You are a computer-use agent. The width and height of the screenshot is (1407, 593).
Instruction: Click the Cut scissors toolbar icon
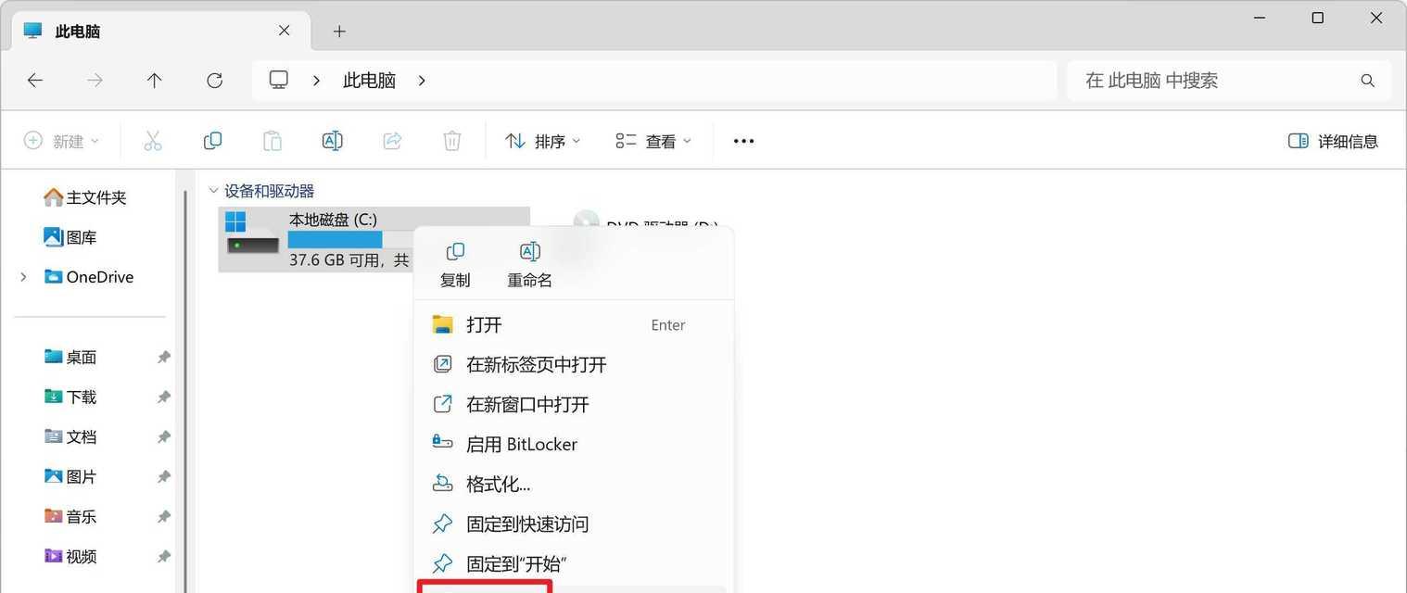[x=153, y=141]
